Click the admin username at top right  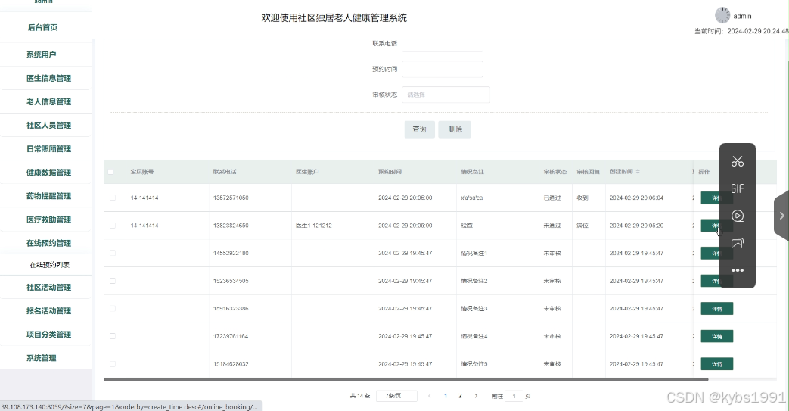[742, 16]
